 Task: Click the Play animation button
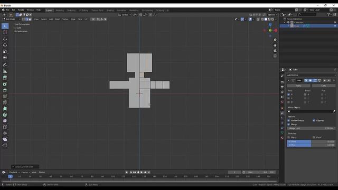point(142,173)
